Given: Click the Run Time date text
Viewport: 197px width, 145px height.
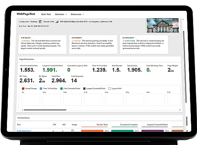Looking at the screenshot, I should [x=38, y=26].
